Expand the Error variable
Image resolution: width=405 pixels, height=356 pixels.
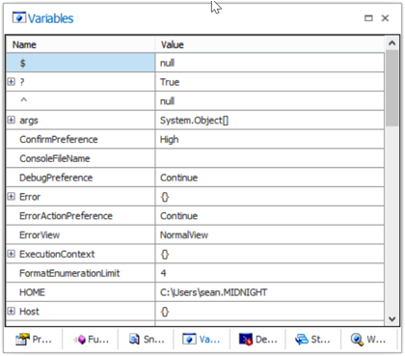pyautogui.click(x=12, y=197)
